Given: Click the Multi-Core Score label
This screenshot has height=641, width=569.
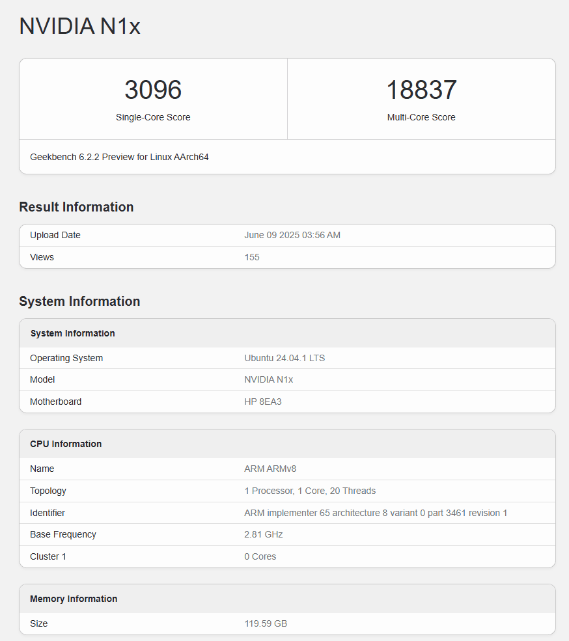Looking at the screenshot, I should [x=421, y=117].
